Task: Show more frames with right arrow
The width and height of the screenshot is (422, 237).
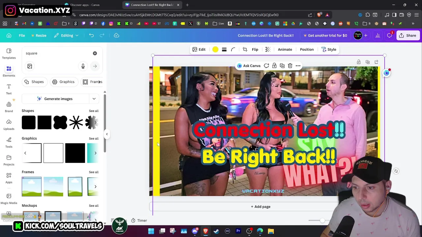Action: 95,187
